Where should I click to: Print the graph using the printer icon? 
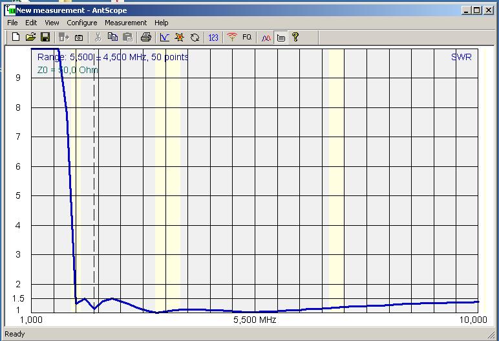tap(145, 38)
